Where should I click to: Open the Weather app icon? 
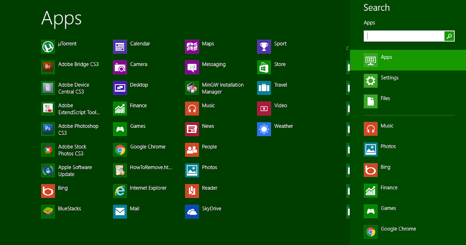click(264, 129)
